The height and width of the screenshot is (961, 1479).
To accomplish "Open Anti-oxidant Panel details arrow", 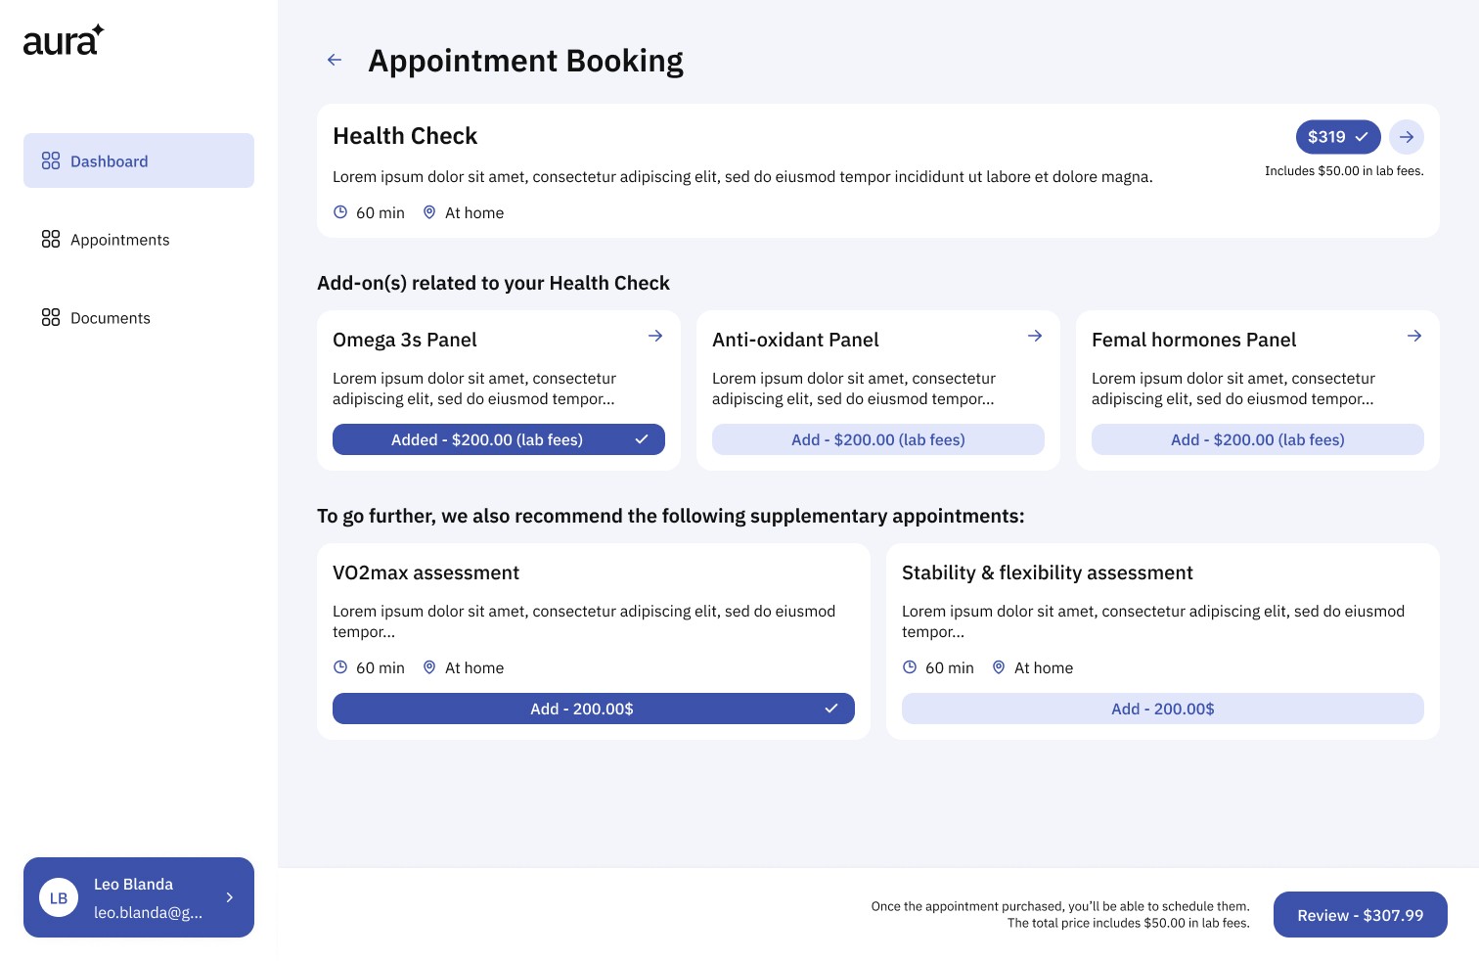I will point(1035,337).
